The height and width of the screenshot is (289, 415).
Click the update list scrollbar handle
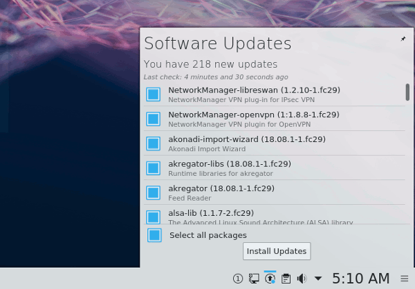[x=407, y=92]
